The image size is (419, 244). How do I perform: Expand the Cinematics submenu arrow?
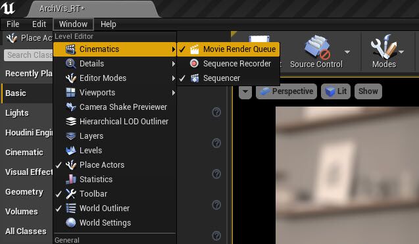click(174, 49)
